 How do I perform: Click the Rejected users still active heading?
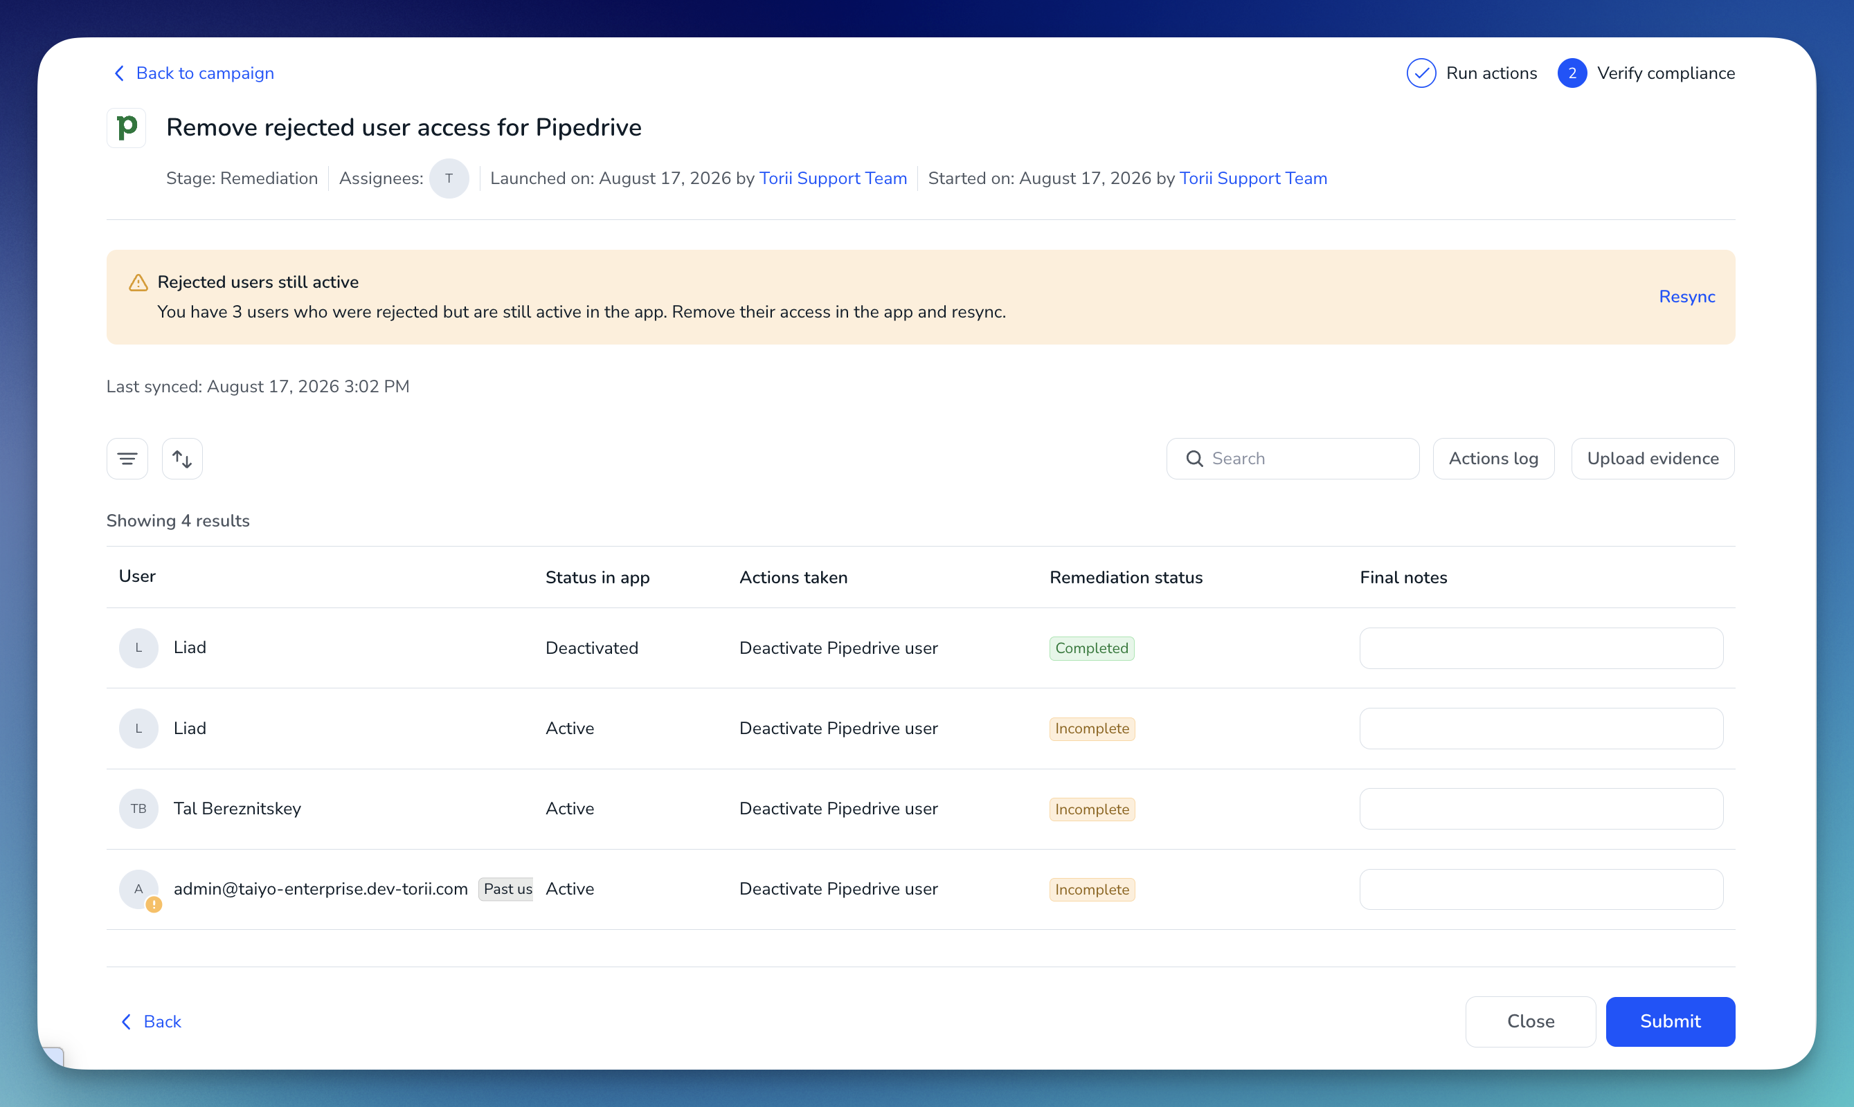click(x=258, y=282)
